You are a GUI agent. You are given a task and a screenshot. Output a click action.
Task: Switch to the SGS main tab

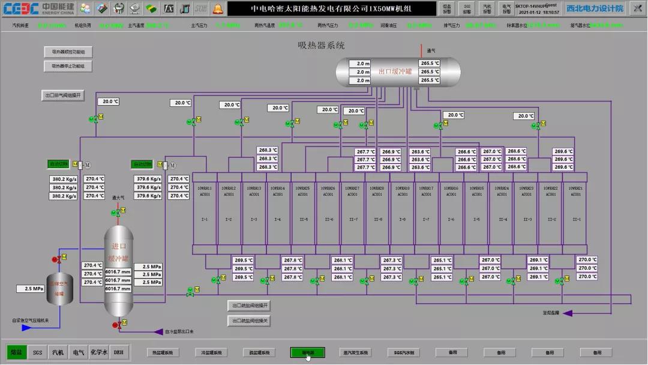(38, 352)
